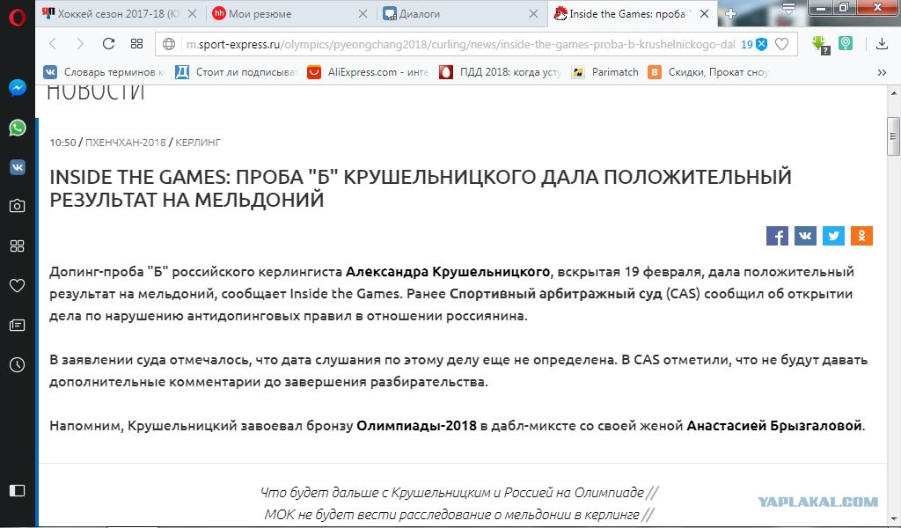This screenshot has width=901, height=528.
Task: Open the tab menu dropdown
Action: coord(788,8)
